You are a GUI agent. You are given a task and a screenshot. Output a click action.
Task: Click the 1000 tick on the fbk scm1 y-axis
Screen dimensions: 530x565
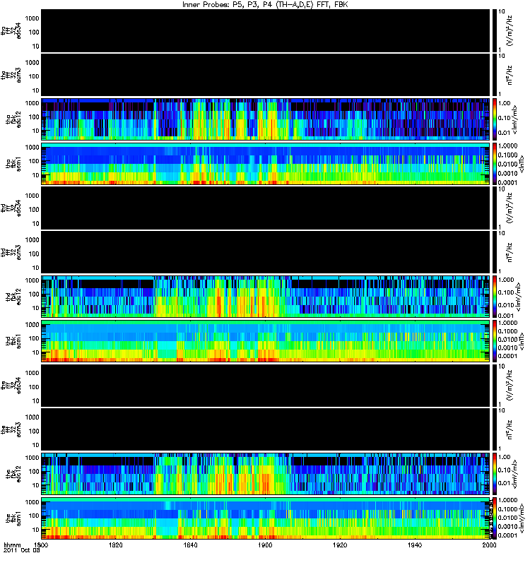[32, 502]
